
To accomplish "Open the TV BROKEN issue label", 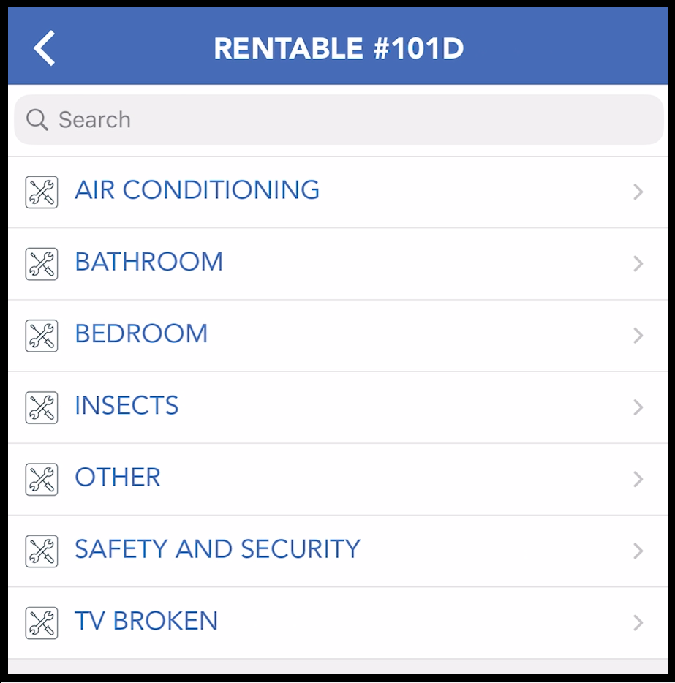I will (x=146, y=621).
